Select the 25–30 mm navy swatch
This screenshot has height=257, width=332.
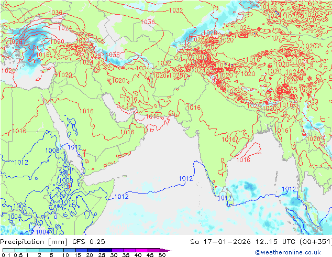click(105, 250)
